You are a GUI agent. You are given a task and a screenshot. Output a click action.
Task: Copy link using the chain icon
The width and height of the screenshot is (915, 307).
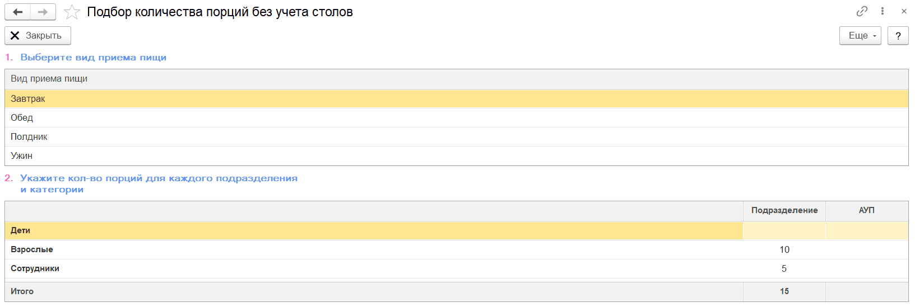pos(862,11)
